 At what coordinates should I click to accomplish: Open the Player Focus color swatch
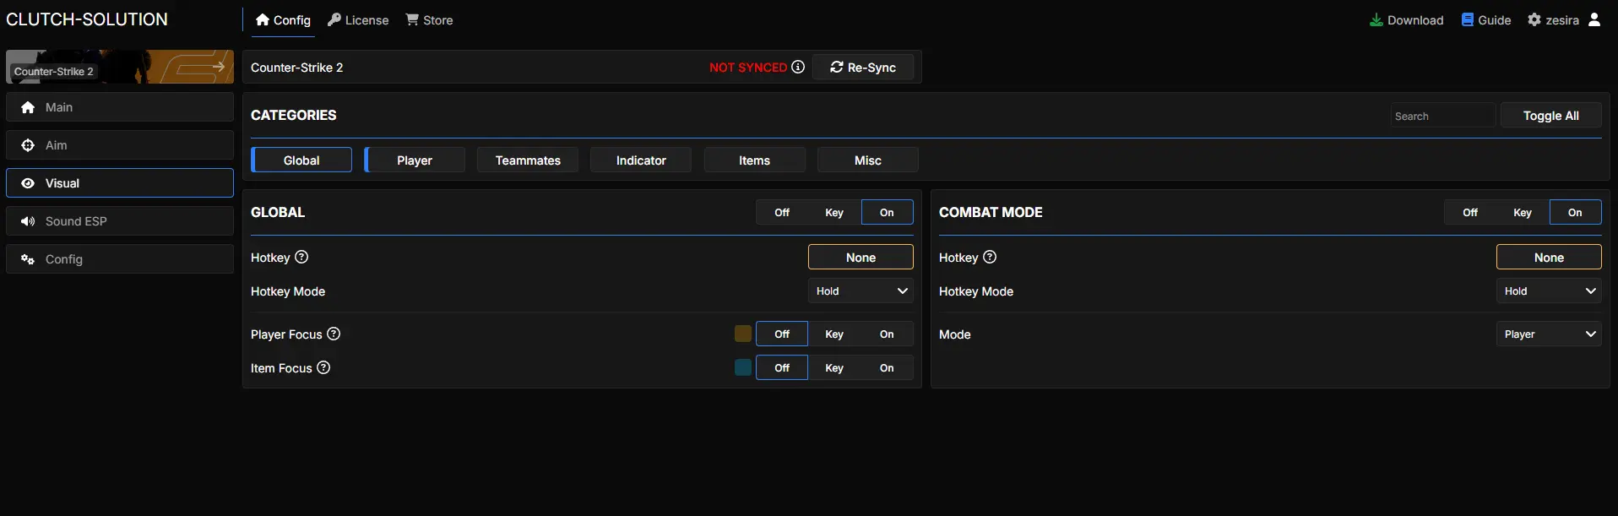[x=743, y=334]
